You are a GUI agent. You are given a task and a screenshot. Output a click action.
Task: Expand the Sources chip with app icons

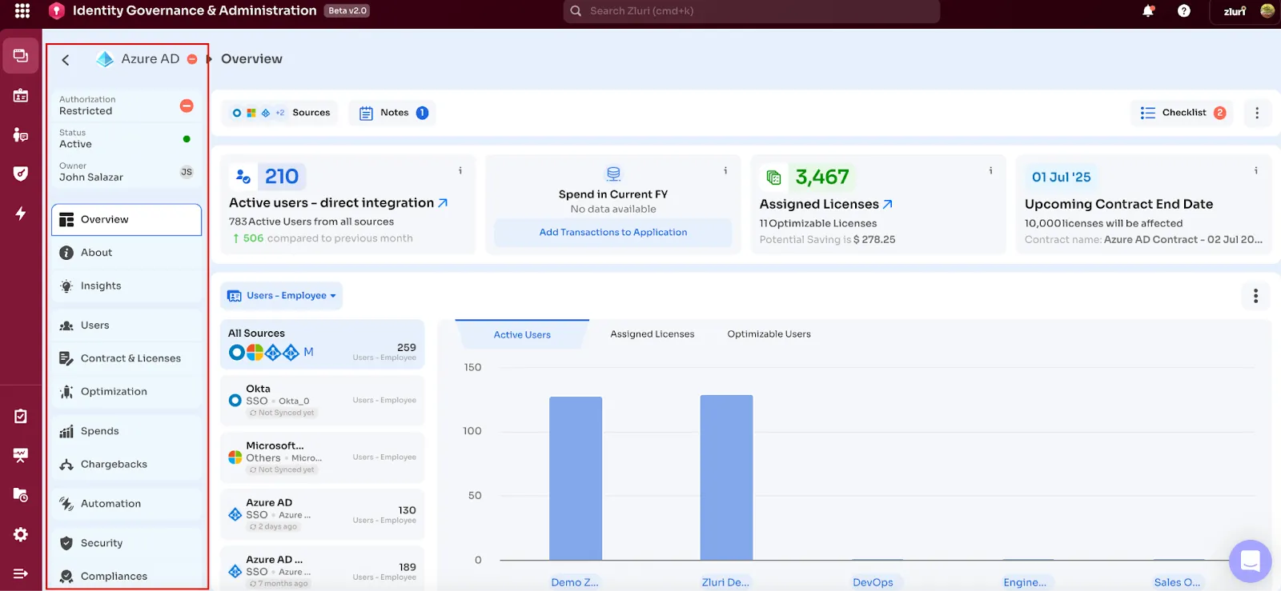pyautogui.click(x=279, y=113)
